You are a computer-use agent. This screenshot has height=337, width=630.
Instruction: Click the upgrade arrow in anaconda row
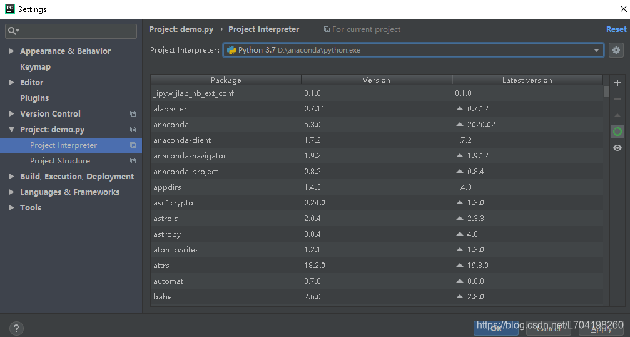tap(460, 124)
